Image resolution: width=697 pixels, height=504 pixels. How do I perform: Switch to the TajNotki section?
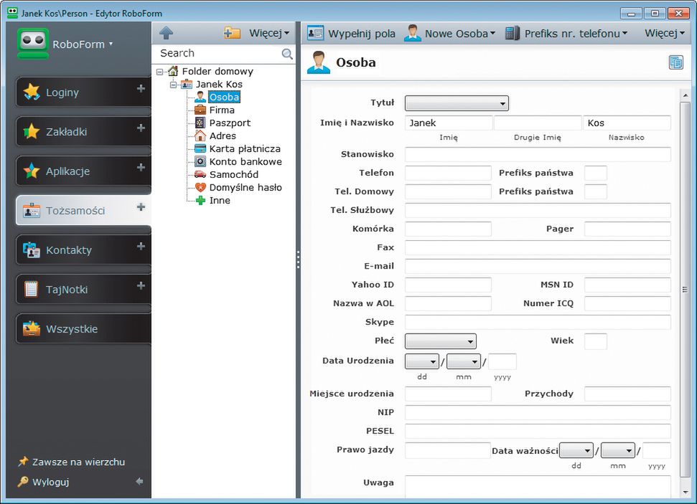(x=67, y=290)
